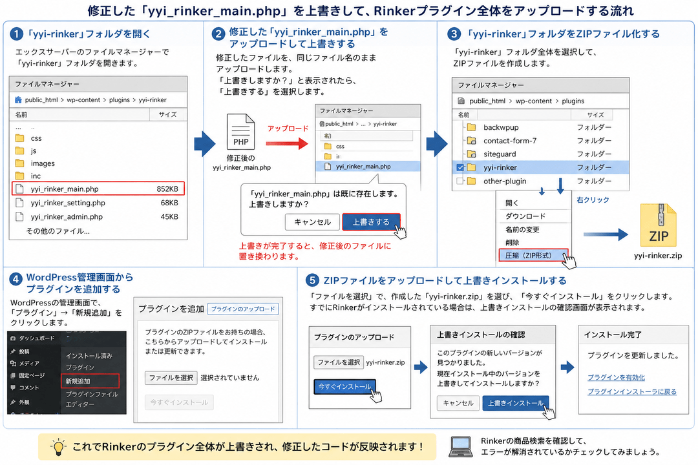Click the yellow ZIP archive icon
The height and width of the screenshot is (465, 698).
(x=659, y=225)
